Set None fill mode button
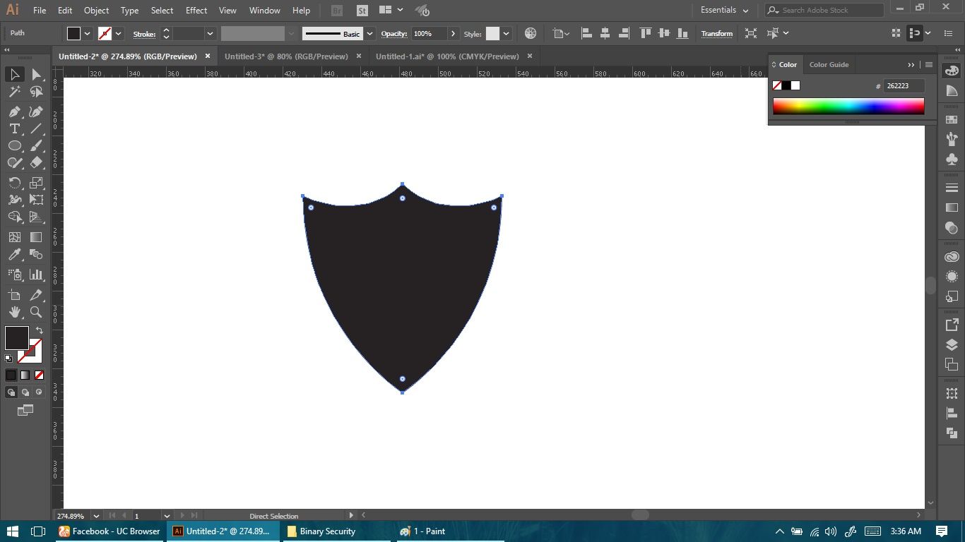Screen dimensions: 965x542 tap(39, 375)
